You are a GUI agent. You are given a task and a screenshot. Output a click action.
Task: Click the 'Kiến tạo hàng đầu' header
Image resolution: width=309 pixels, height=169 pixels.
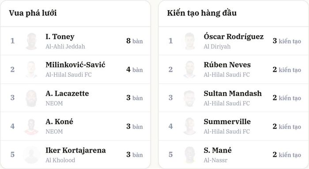click(x=202, y=13)
